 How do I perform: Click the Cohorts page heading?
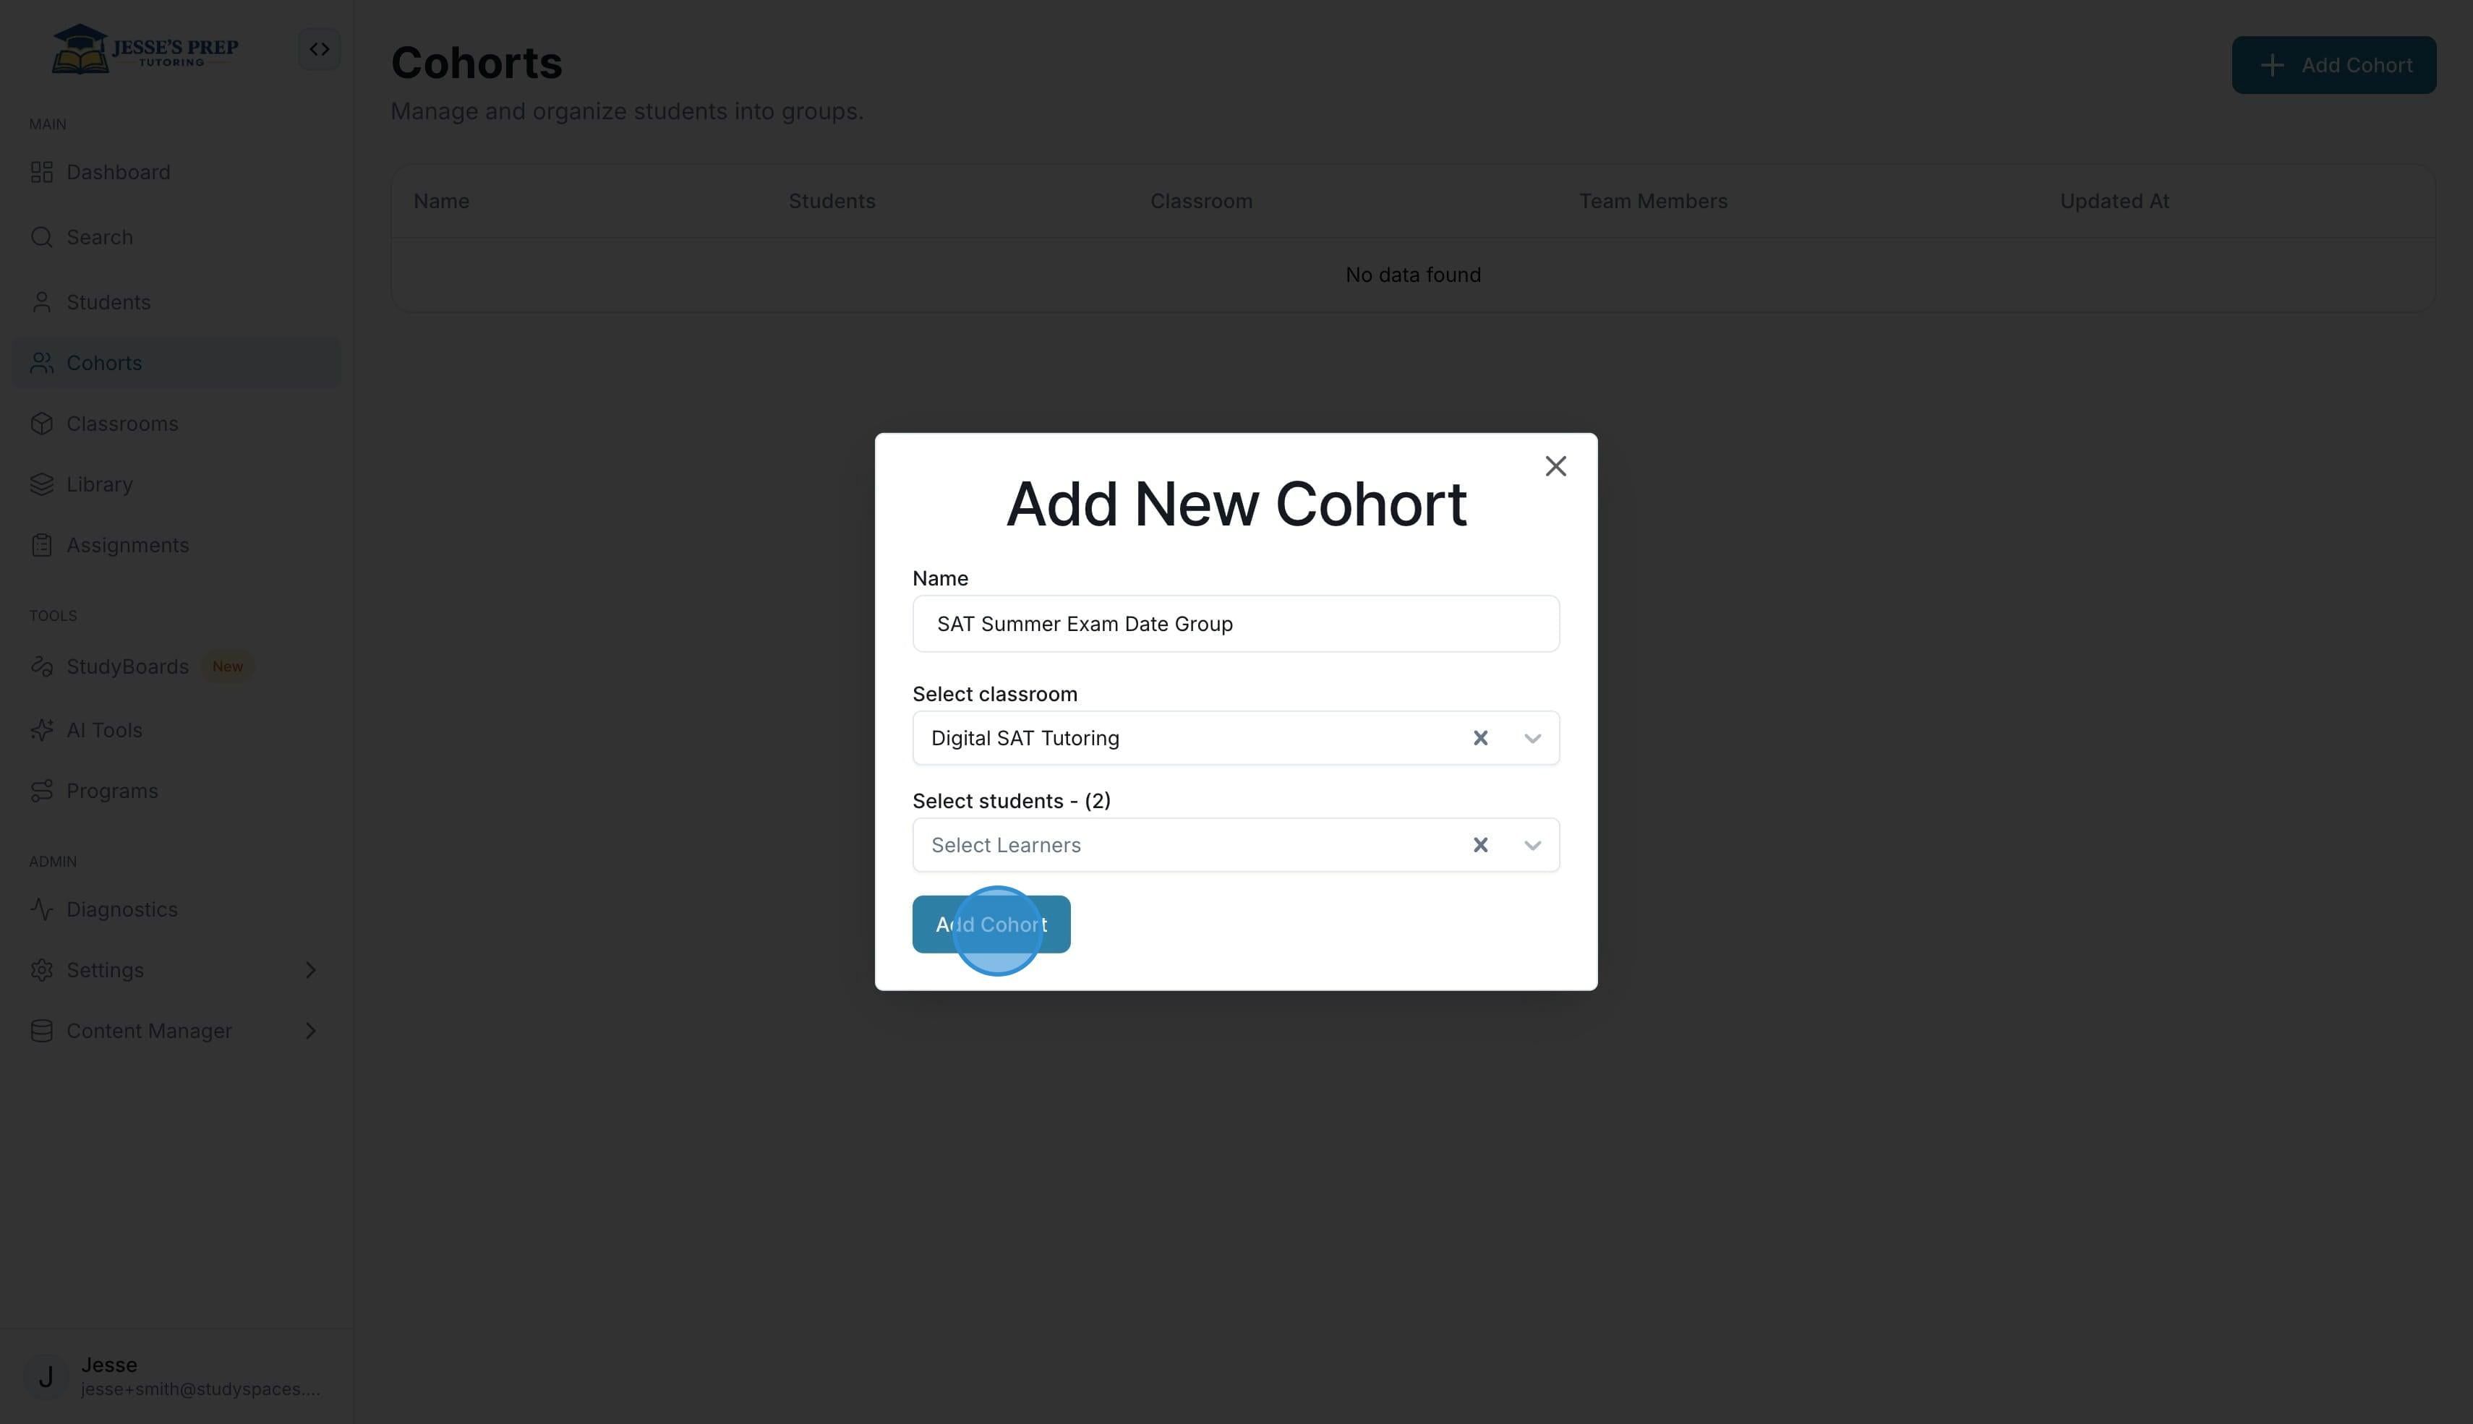(477, 64)
